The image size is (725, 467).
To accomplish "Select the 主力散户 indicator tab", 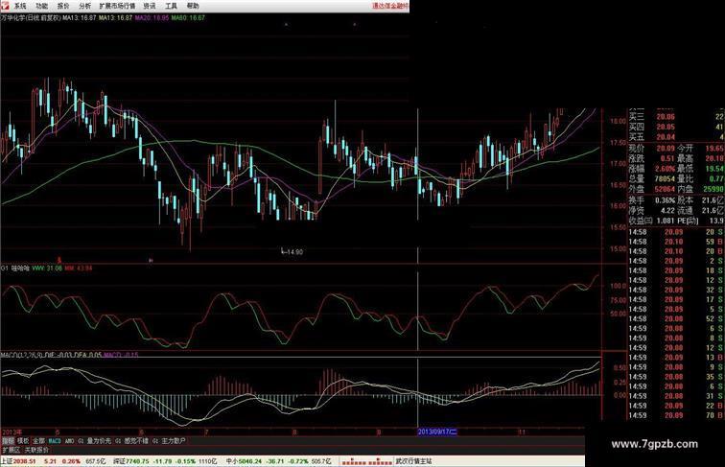I will [x=173, y=441].
